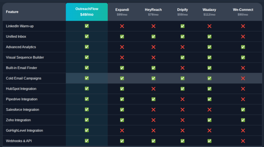Select the Visual Sequence Builder label
This screenshot has width=264, height=147.
click(25, 57)
